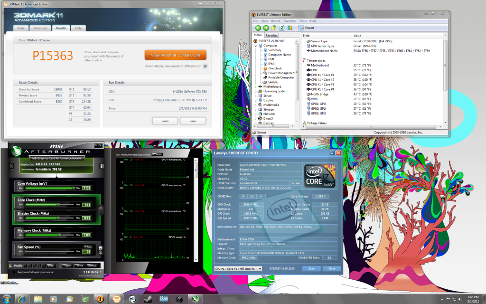This screenshot has height=304, width=486.
Task: Click the EVEREST Back navigation arrow
Action: [x=258, y=28]
